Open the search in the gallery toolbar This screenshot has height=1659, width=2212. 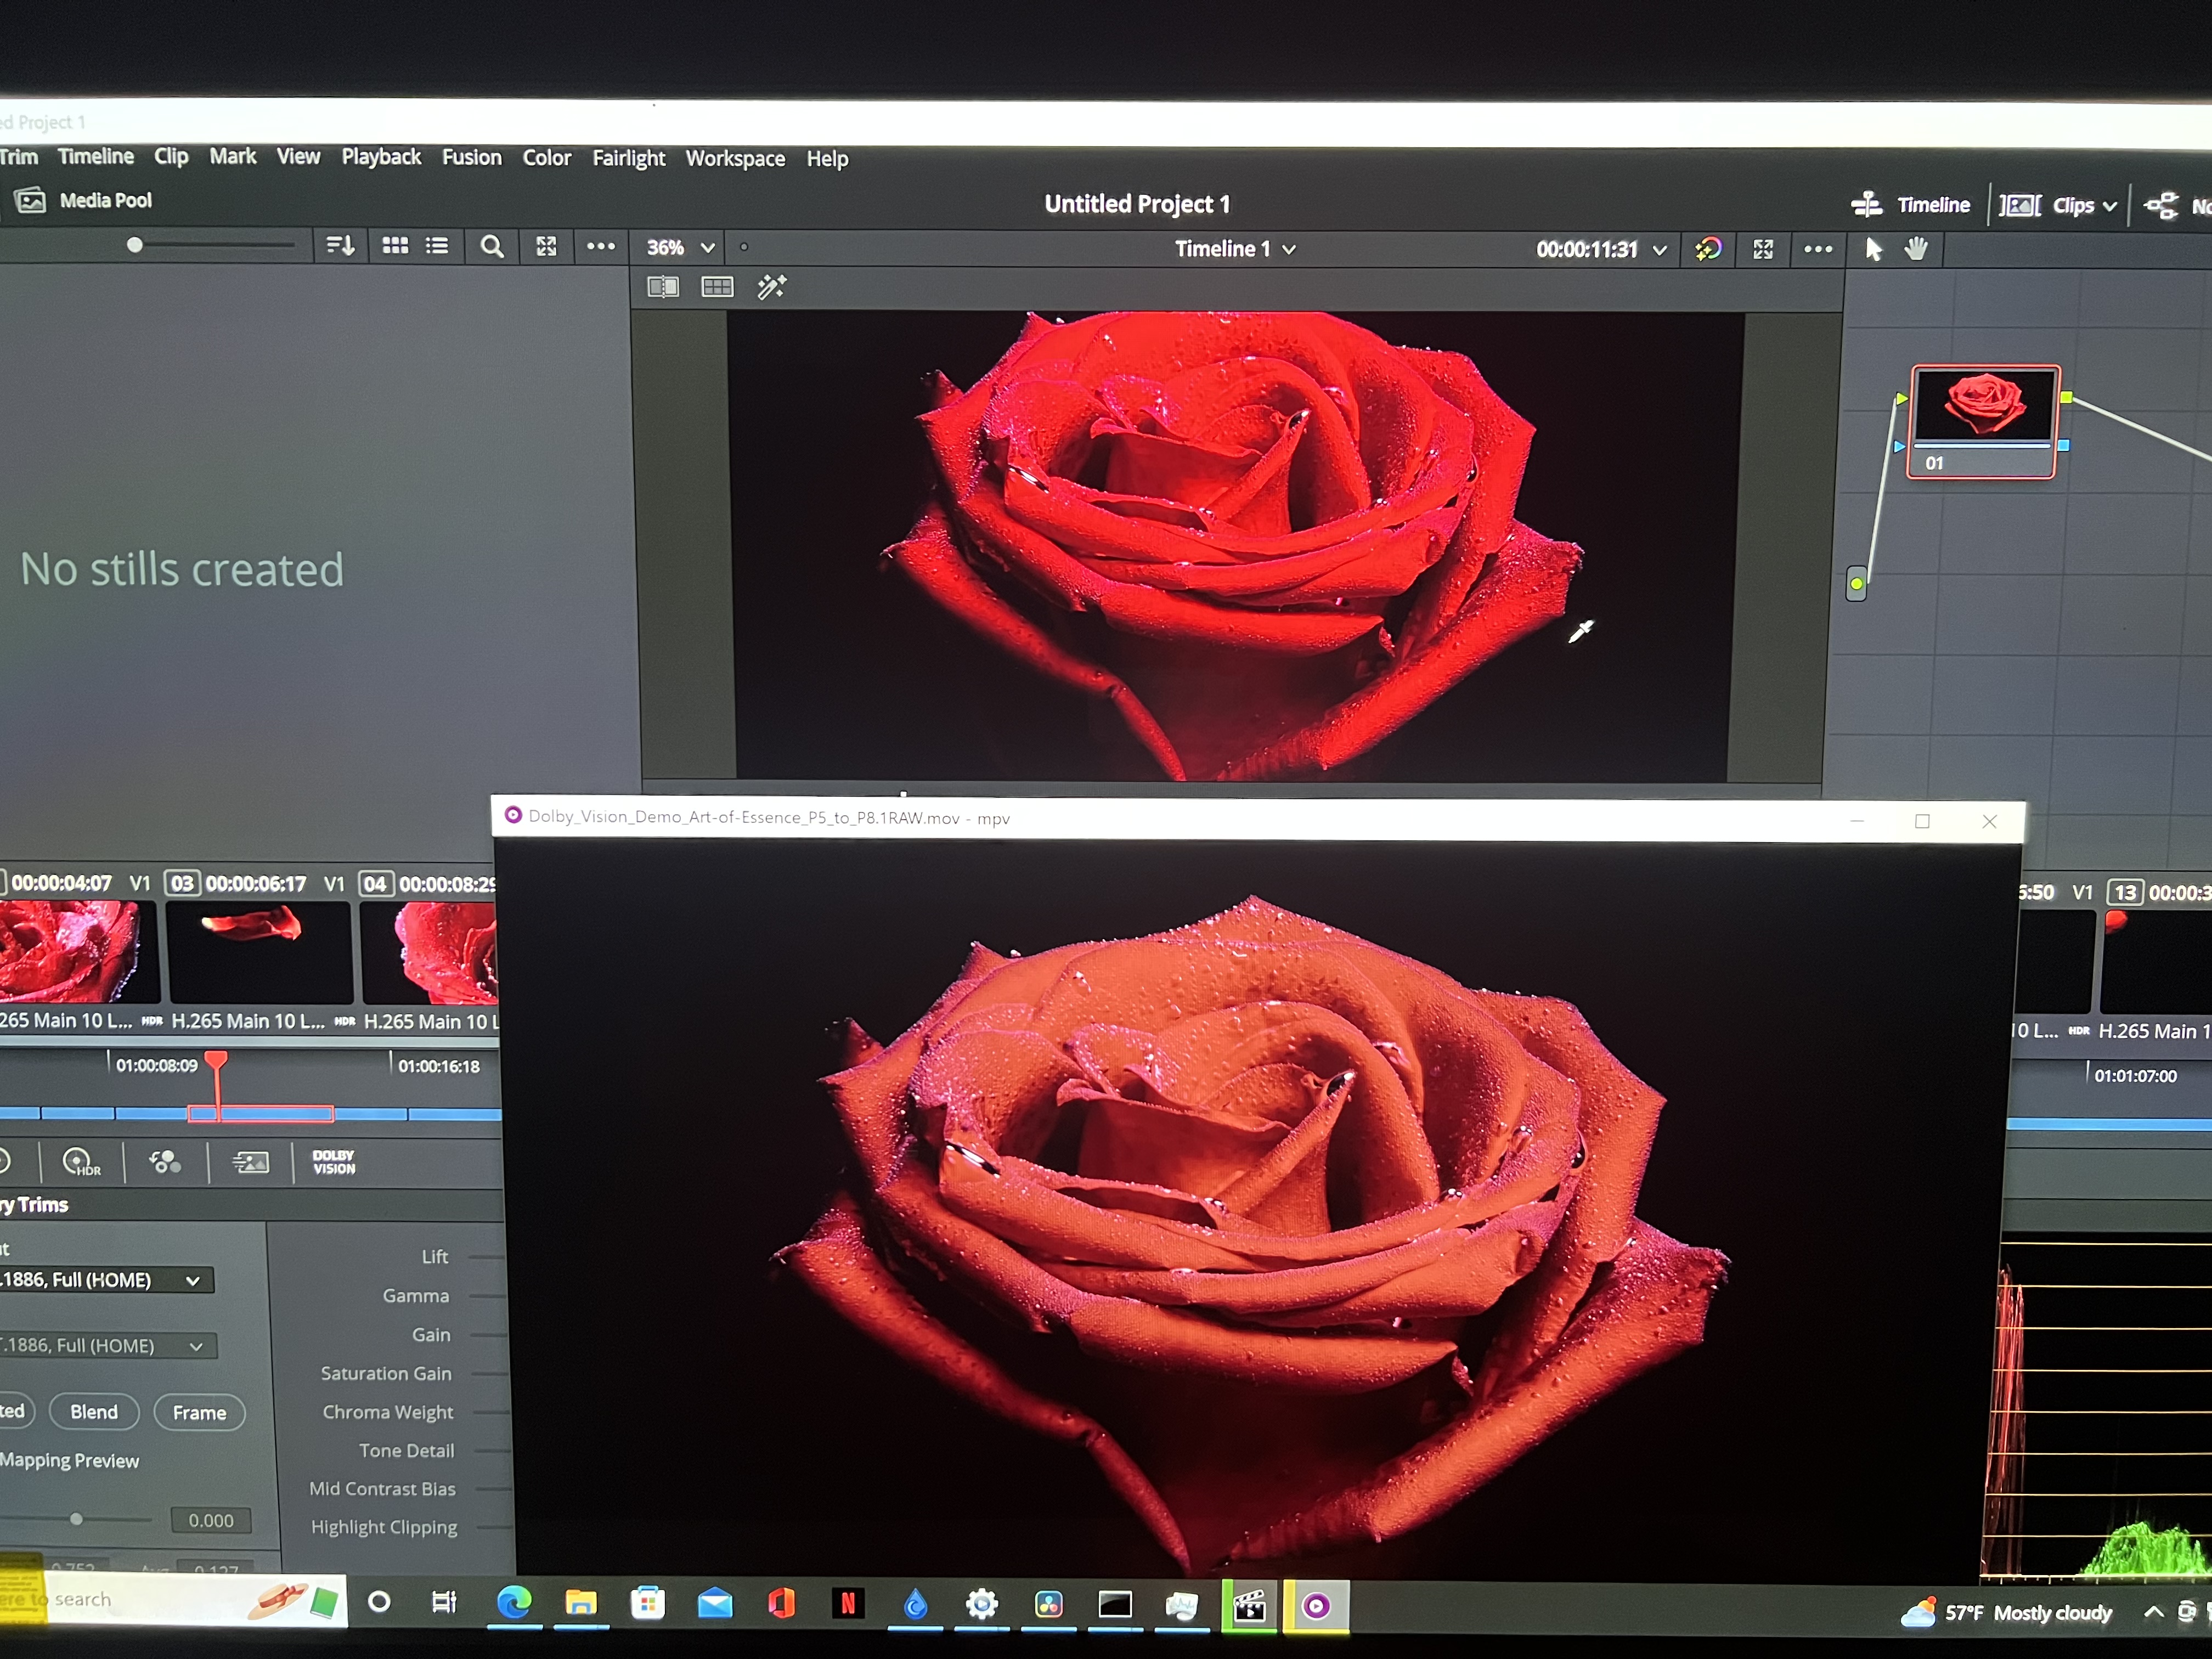491,246
